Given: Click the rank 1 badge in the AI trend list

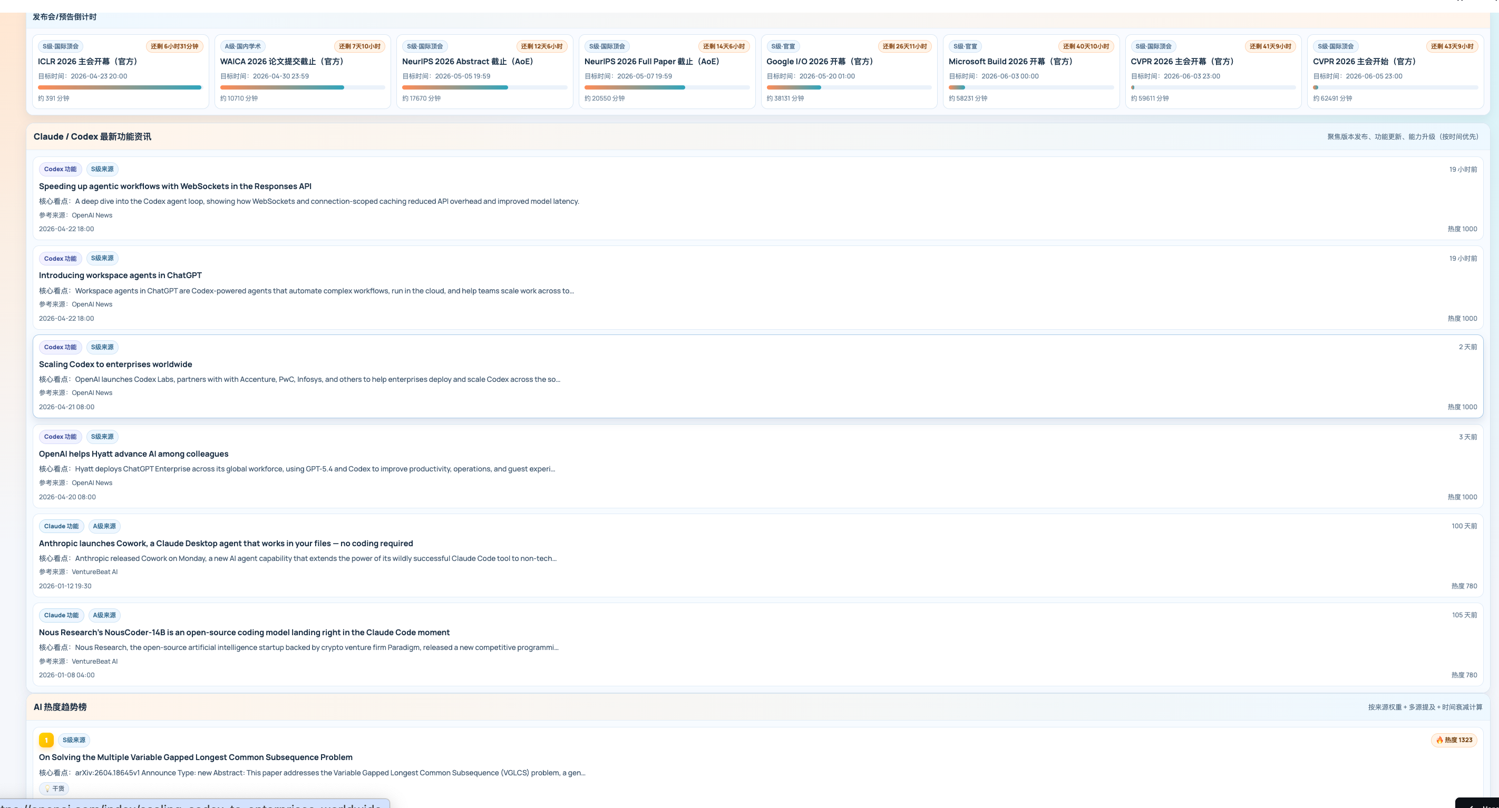Looking at the screenshot, I should point(46,740).
